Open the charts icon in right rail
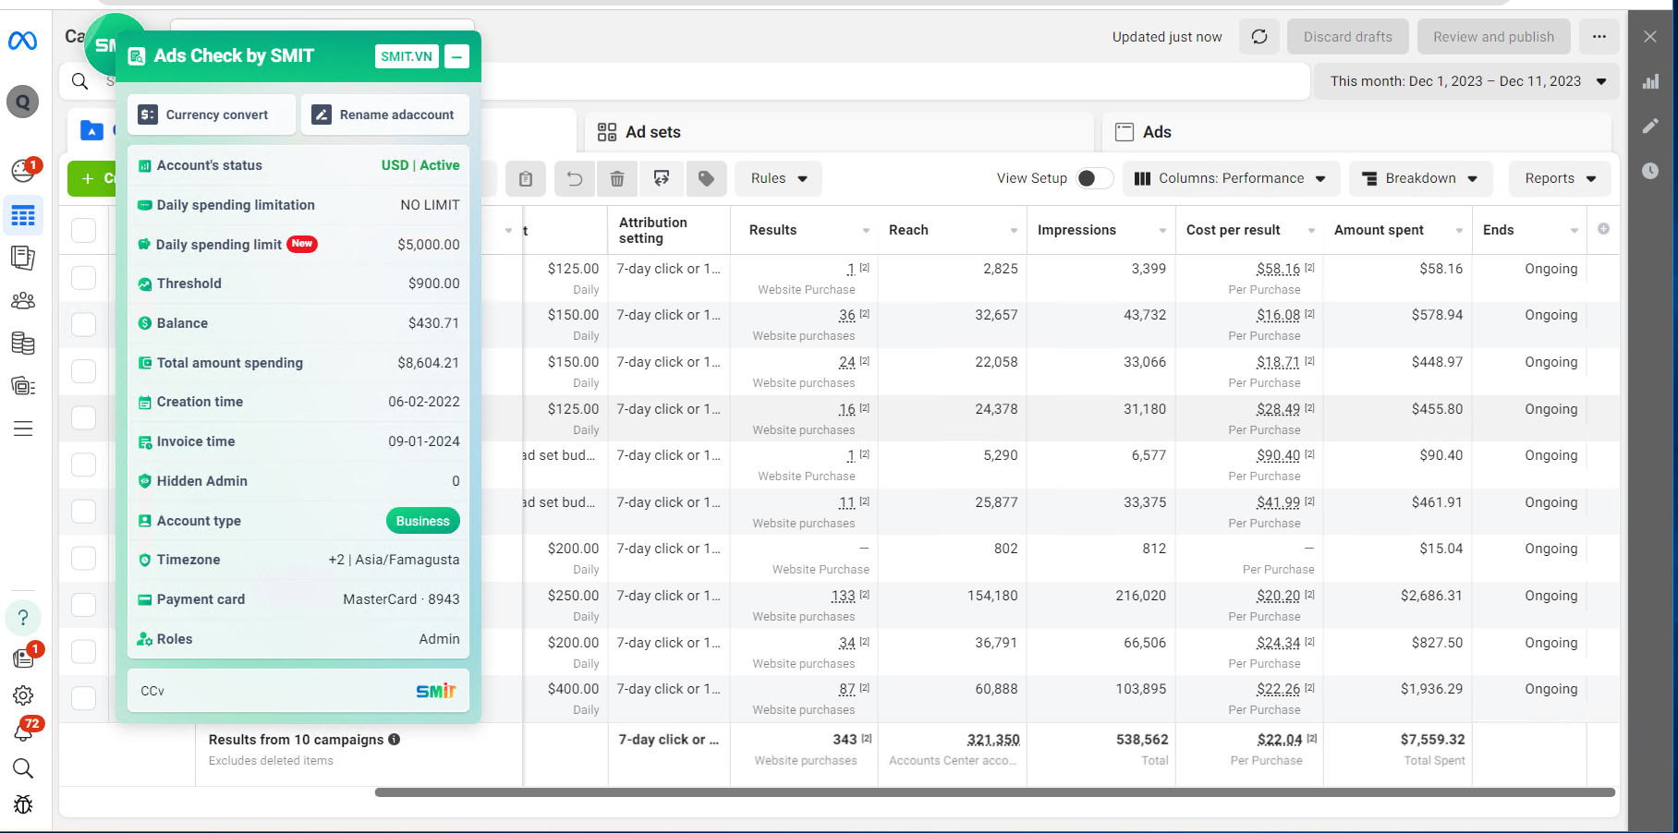This screenshot has height=833, width=1678. pyautogui.click(x=1650, y=81)
